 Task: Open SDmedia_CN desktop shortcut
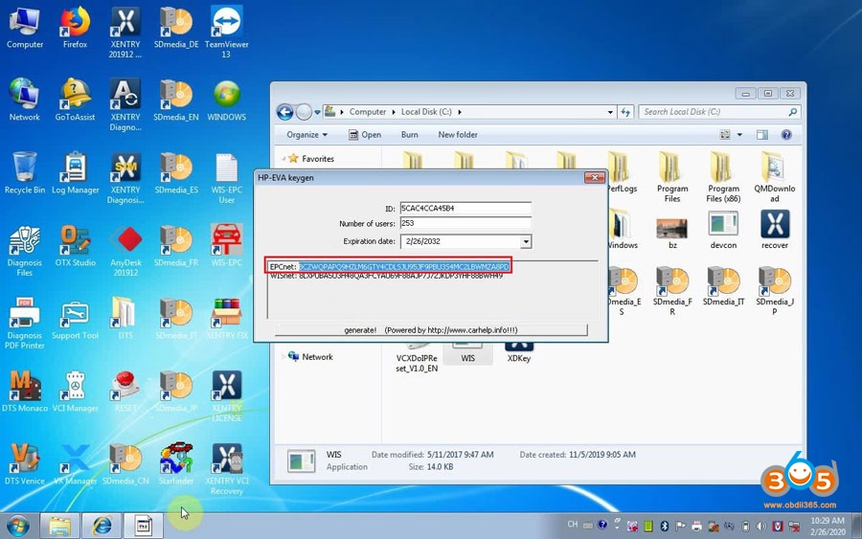pos(125,464)
